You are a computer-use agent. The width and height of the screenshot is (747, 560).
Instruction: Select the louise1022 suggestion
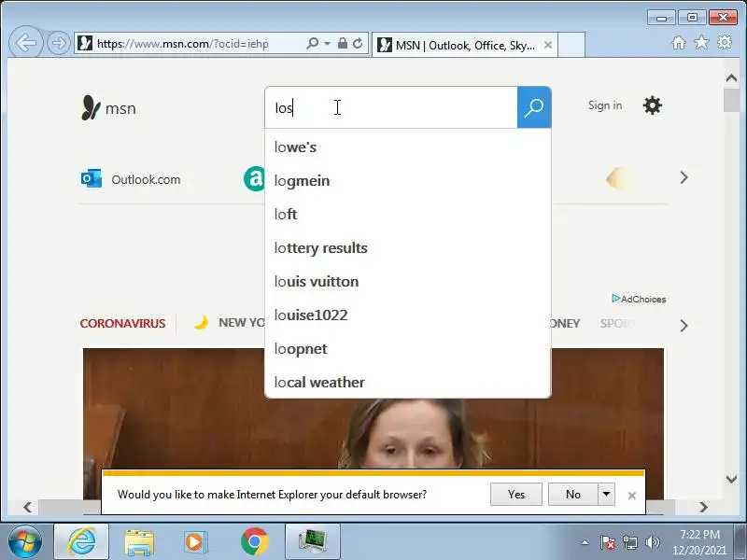tap(408, 315)
